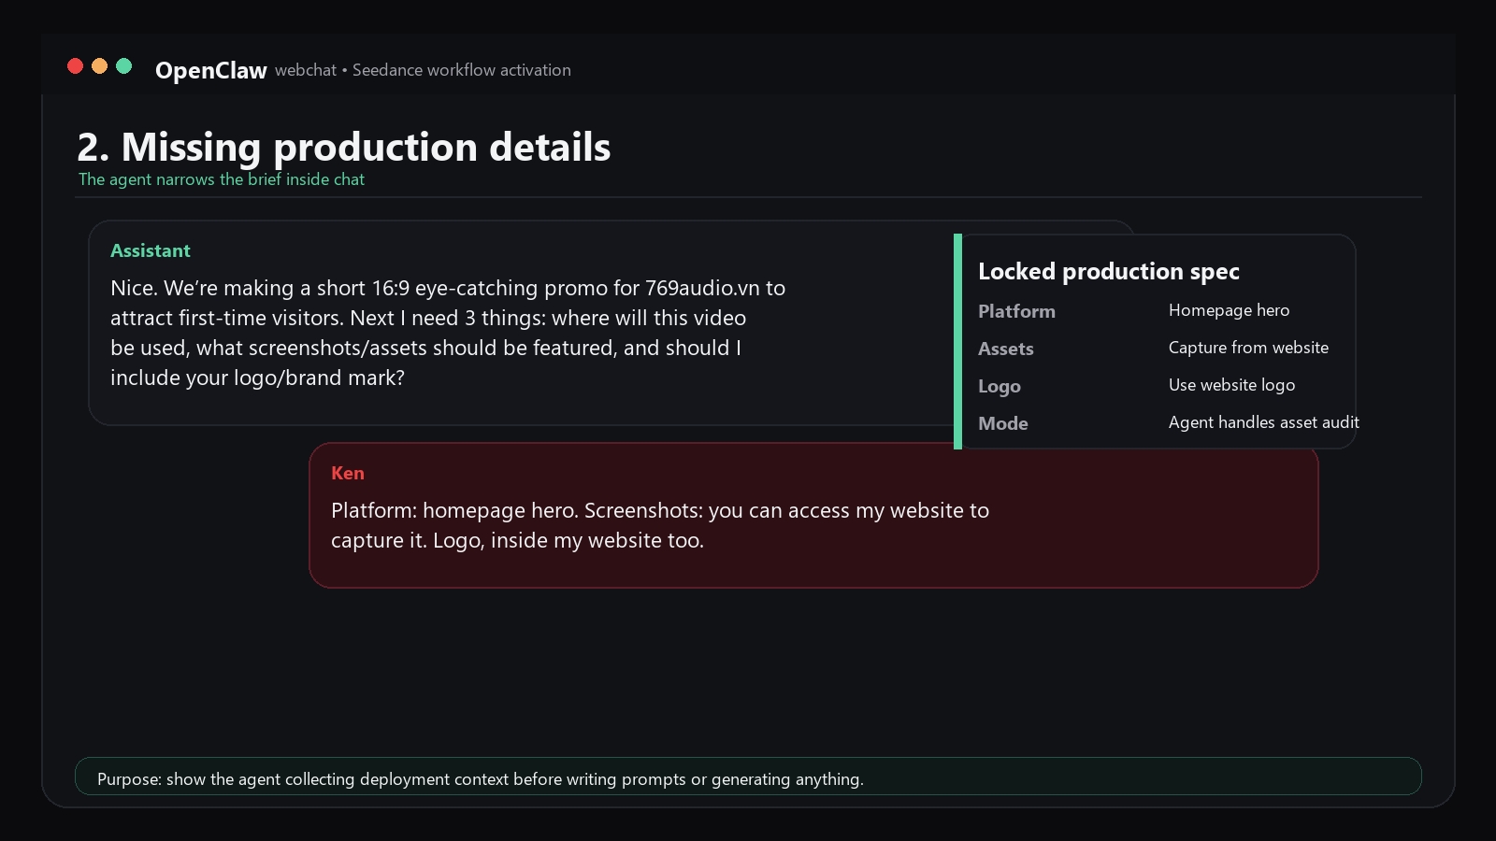Click the orange minimize window dot
This screenshot has width=1496, height=841.
(x=100, y=65)
